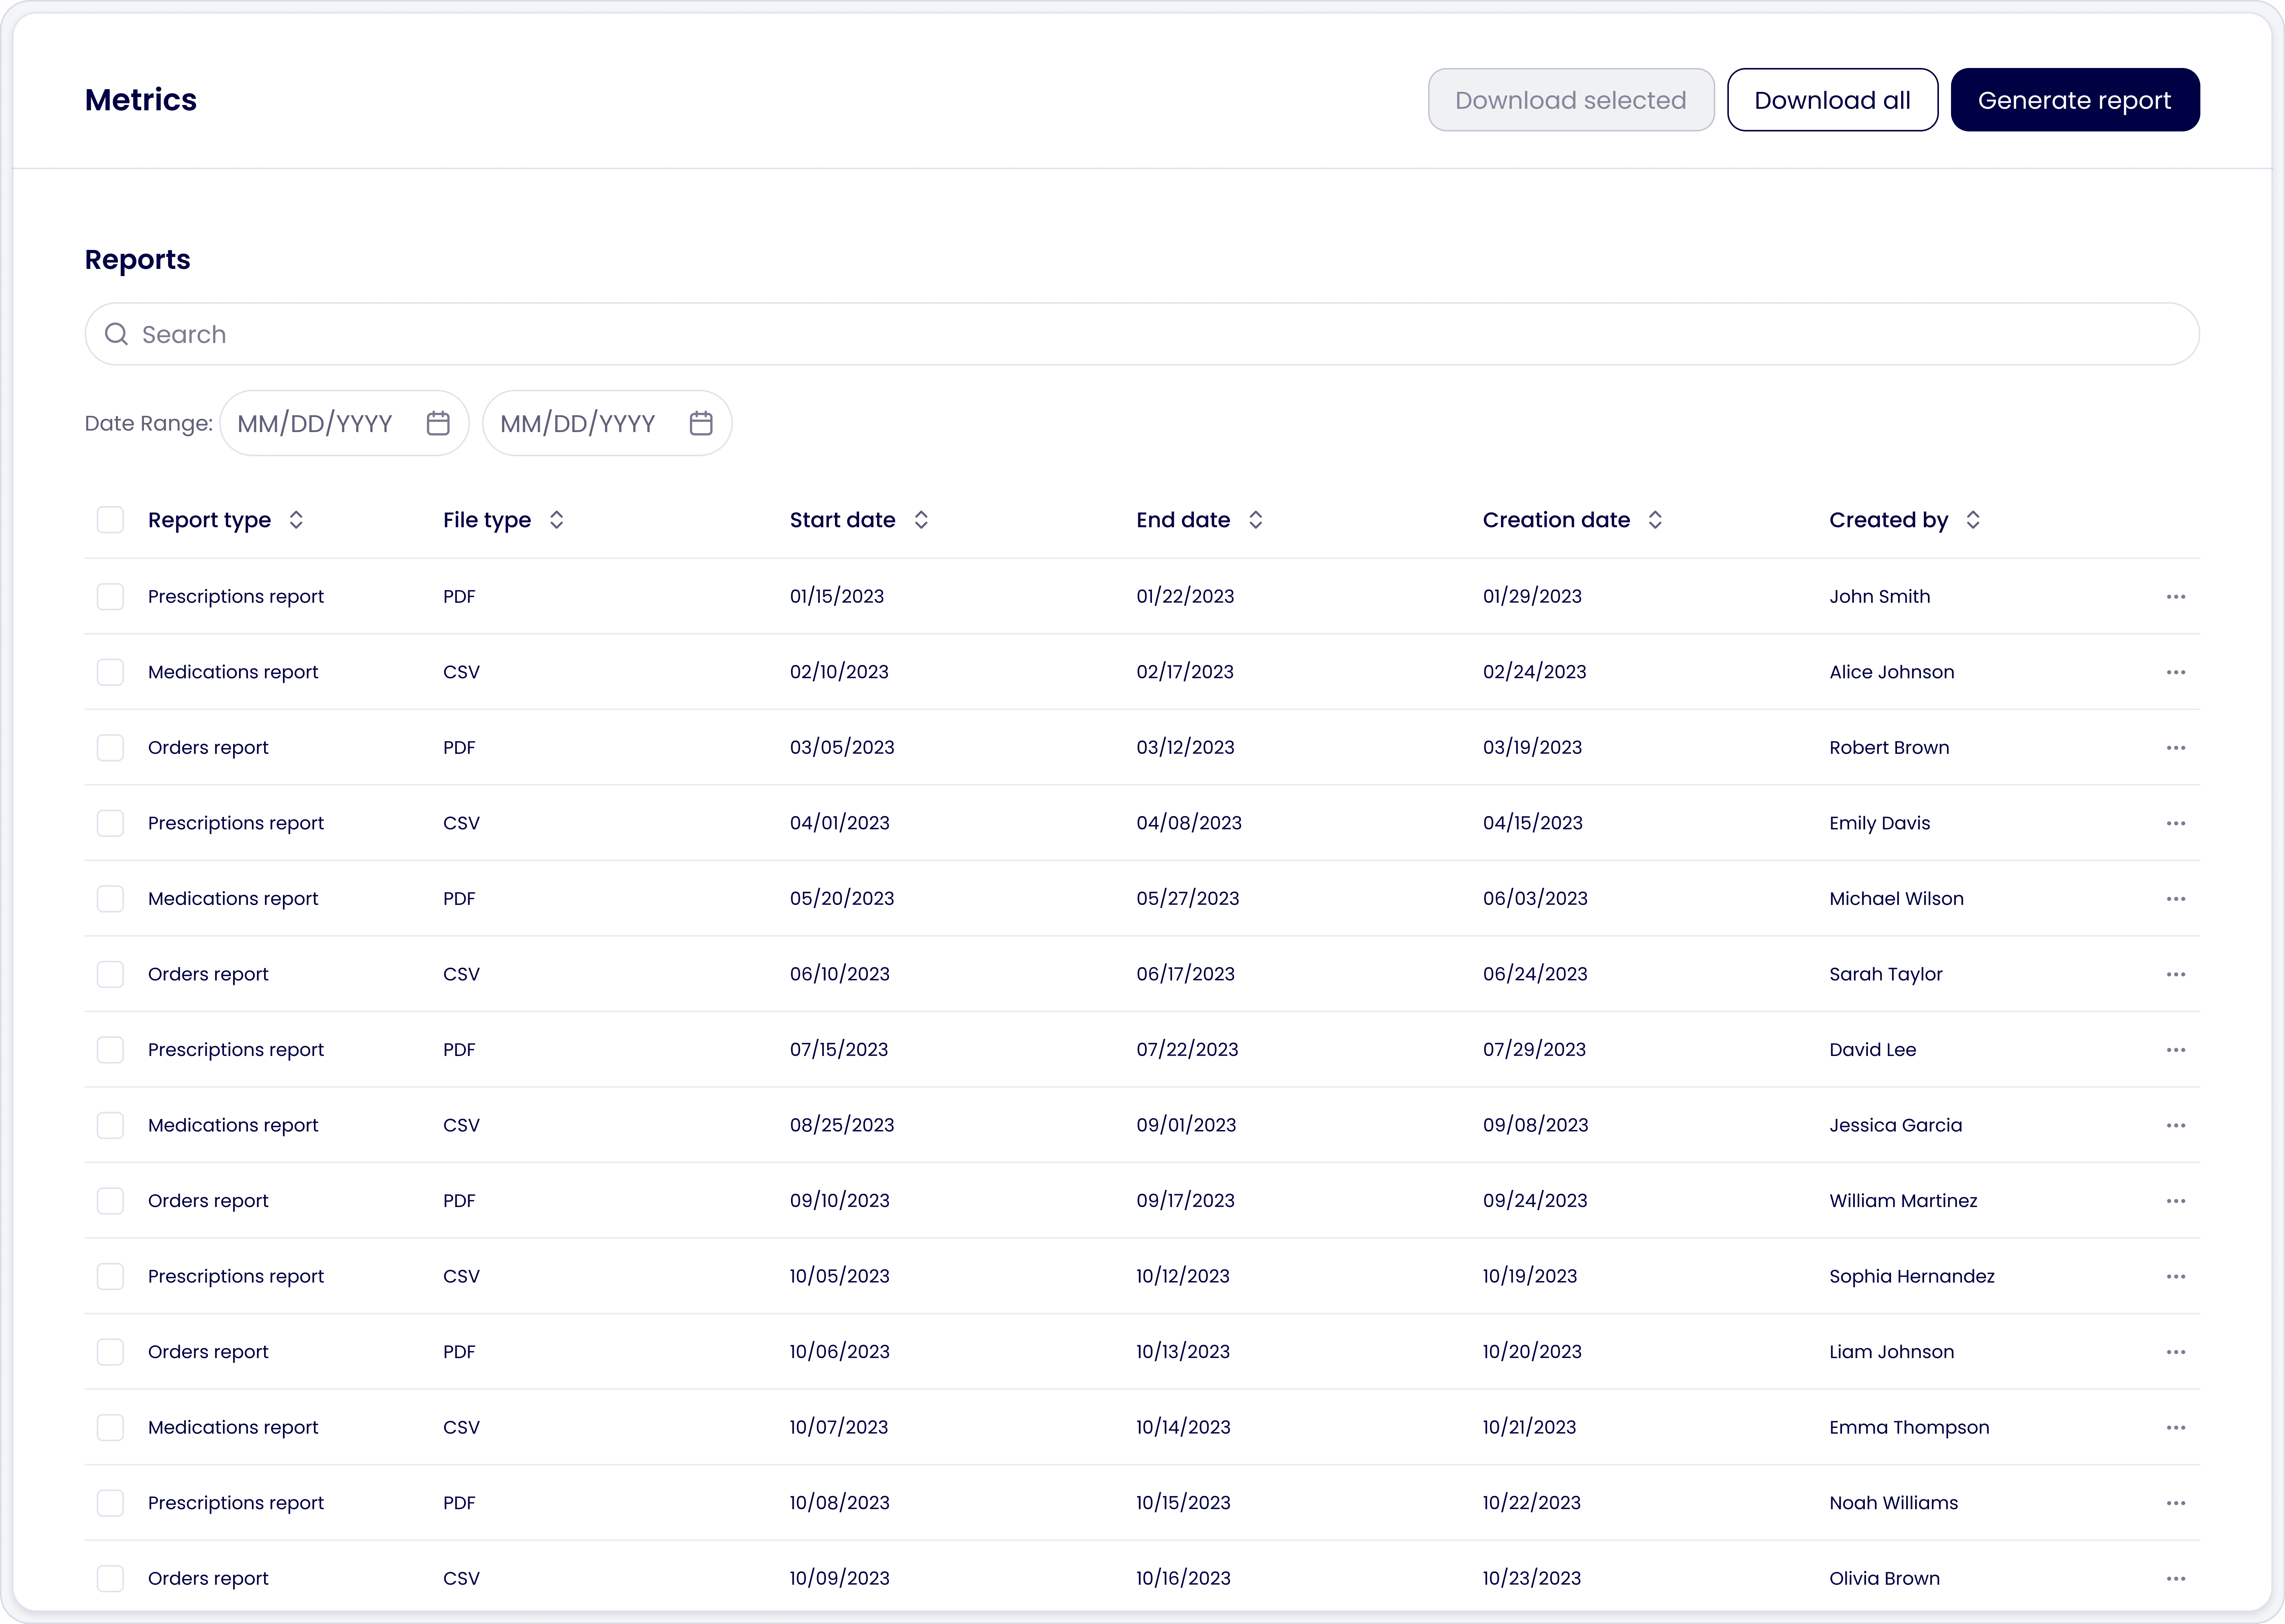Check the row created by Liam Johnson
This screenshot has width=2285, height=1624.
pos(110,1352)
